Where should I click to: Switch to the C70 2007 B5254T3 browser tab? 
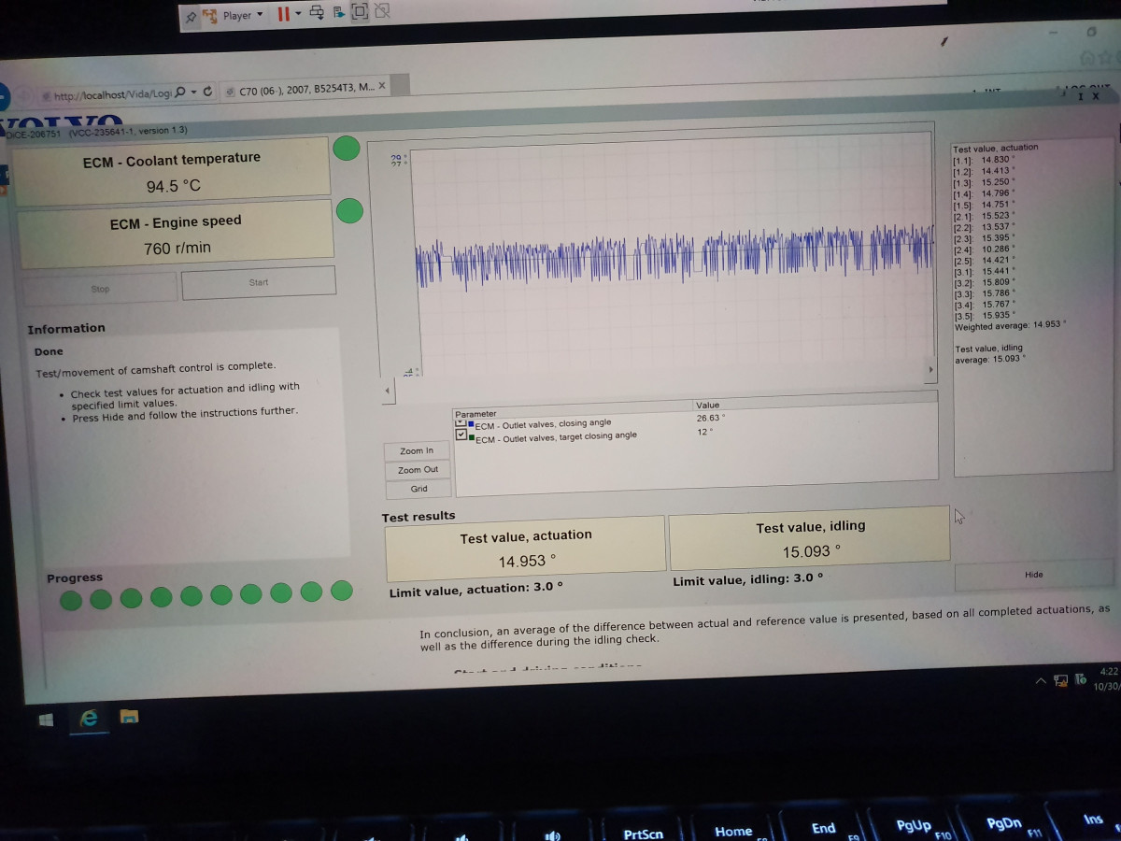[x=299, y=86]
